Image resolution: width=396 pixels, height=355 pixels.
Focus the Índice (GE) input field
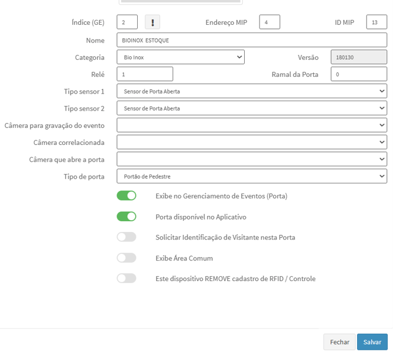pyautogui.click(x=127, y=22)
